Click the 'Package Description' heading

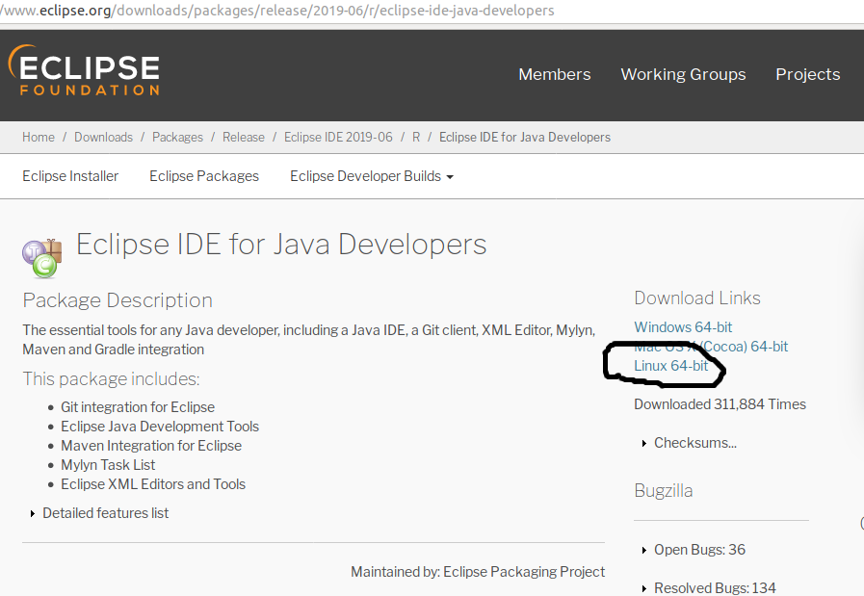(118, 300)
